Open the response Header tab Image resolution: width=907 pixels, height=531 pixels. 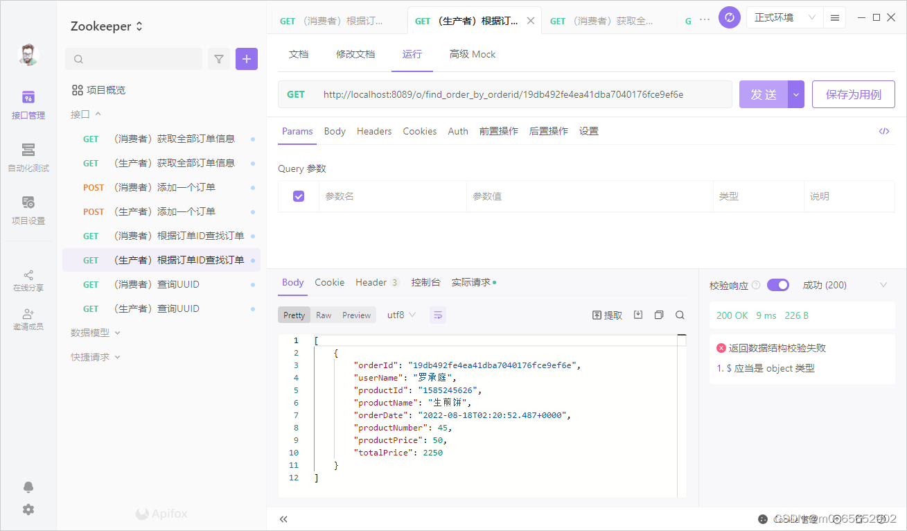pyautogui.click(x=378, y=282)
